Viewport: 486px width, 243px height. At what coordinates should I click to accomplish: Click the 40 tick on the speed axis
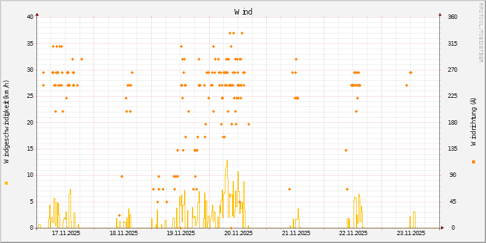coord(29,16)
